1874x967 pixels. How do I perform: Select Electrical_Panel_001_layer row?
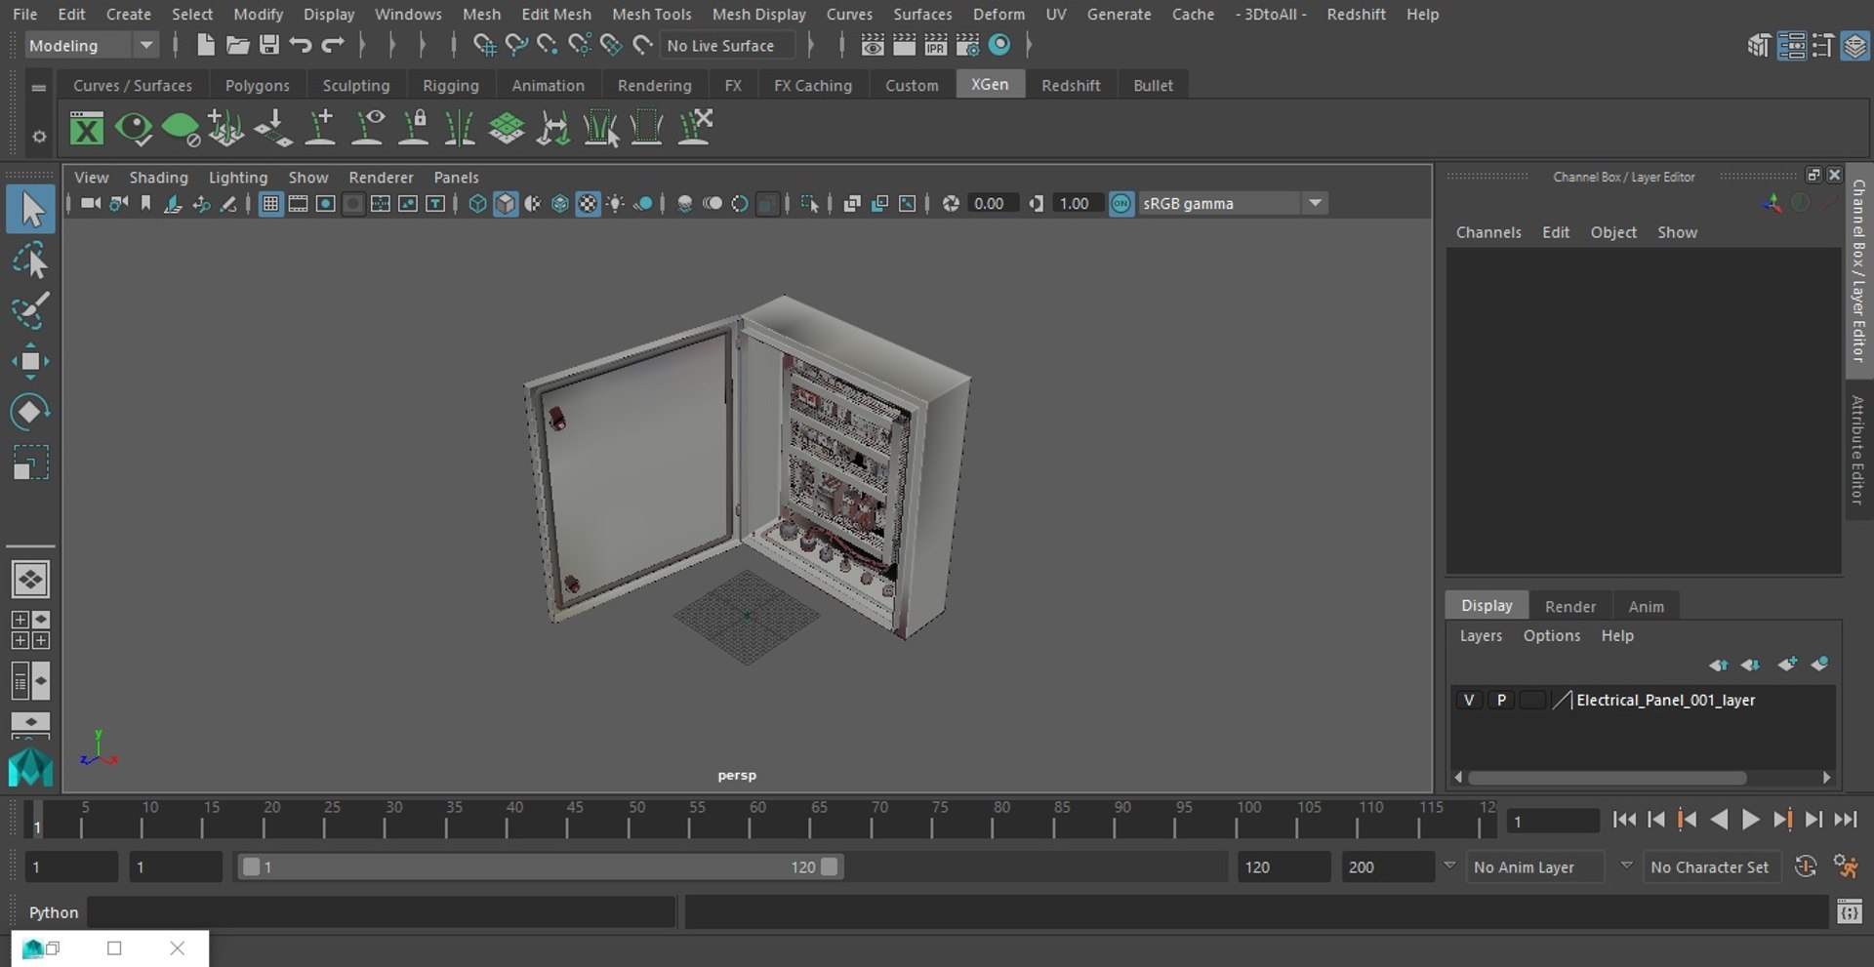click(x=1643, y=700)
